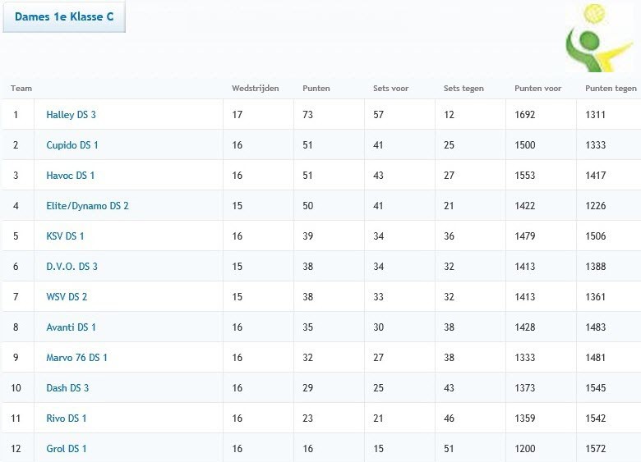This screenshot has height=462, width=641.
Task: Select Elite/Dynamo DS 2's 50 points cell
Action: pyautogui.click(x=308, y=206)
